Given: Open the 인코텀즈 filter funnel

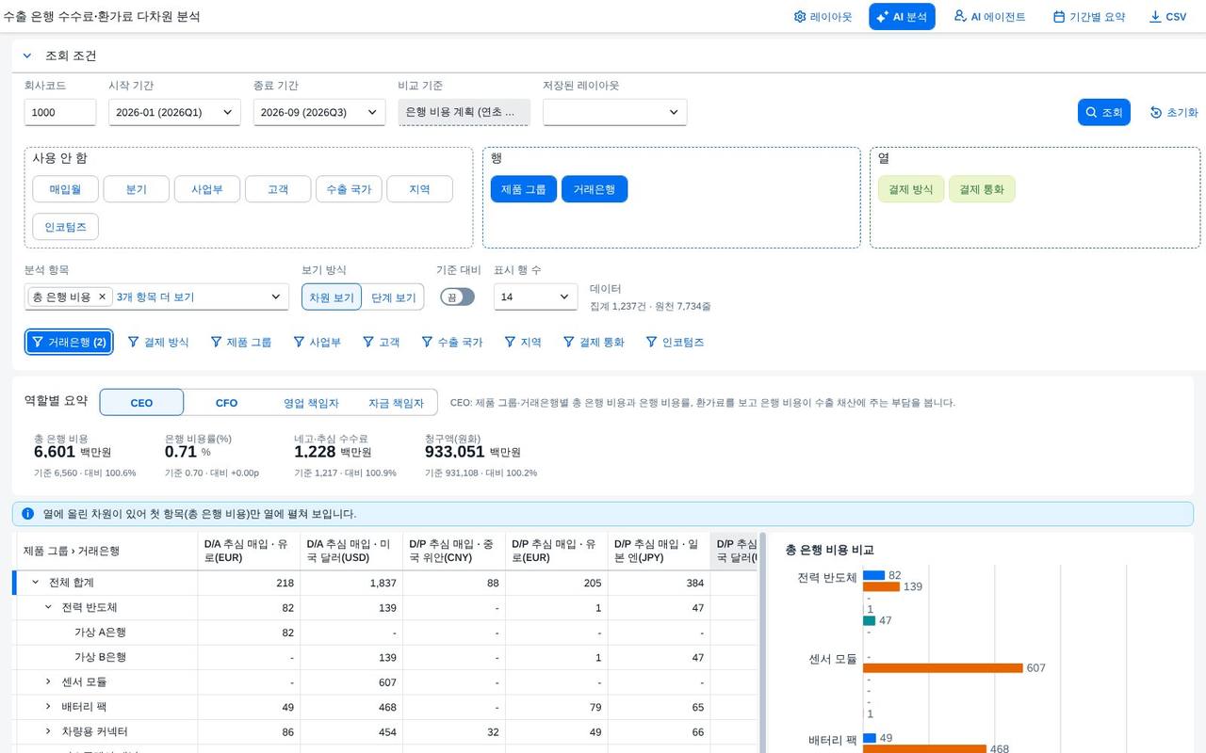Looking at the screenshot, I should (x=675, y=342).
